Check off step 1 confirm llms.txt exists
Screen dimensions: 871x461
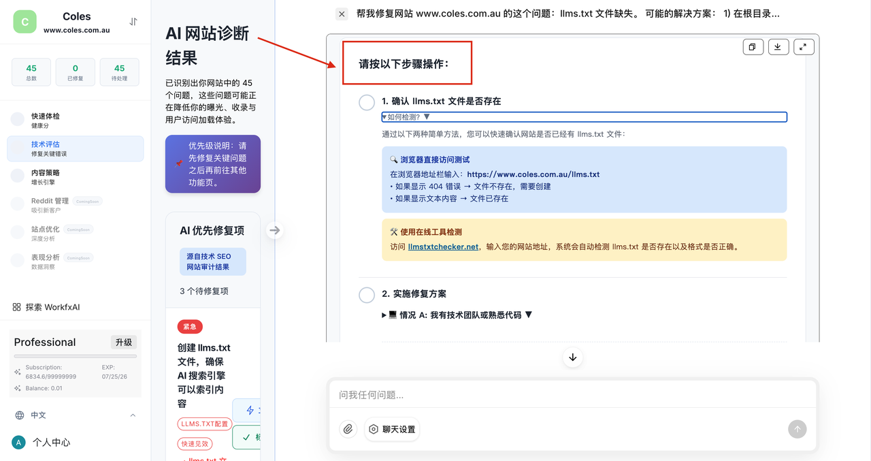coord(367,102)
